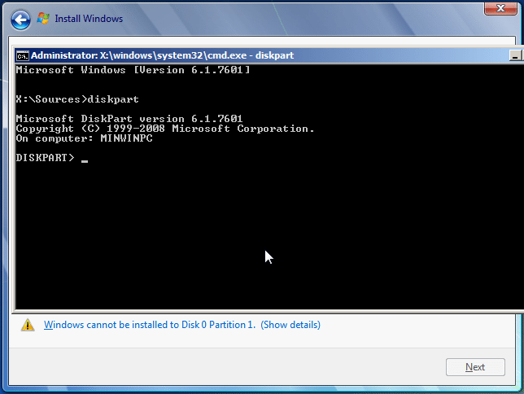Select the 'On computer: MINWINPC' text
The image size is (524, 394).
coord(85,138)
